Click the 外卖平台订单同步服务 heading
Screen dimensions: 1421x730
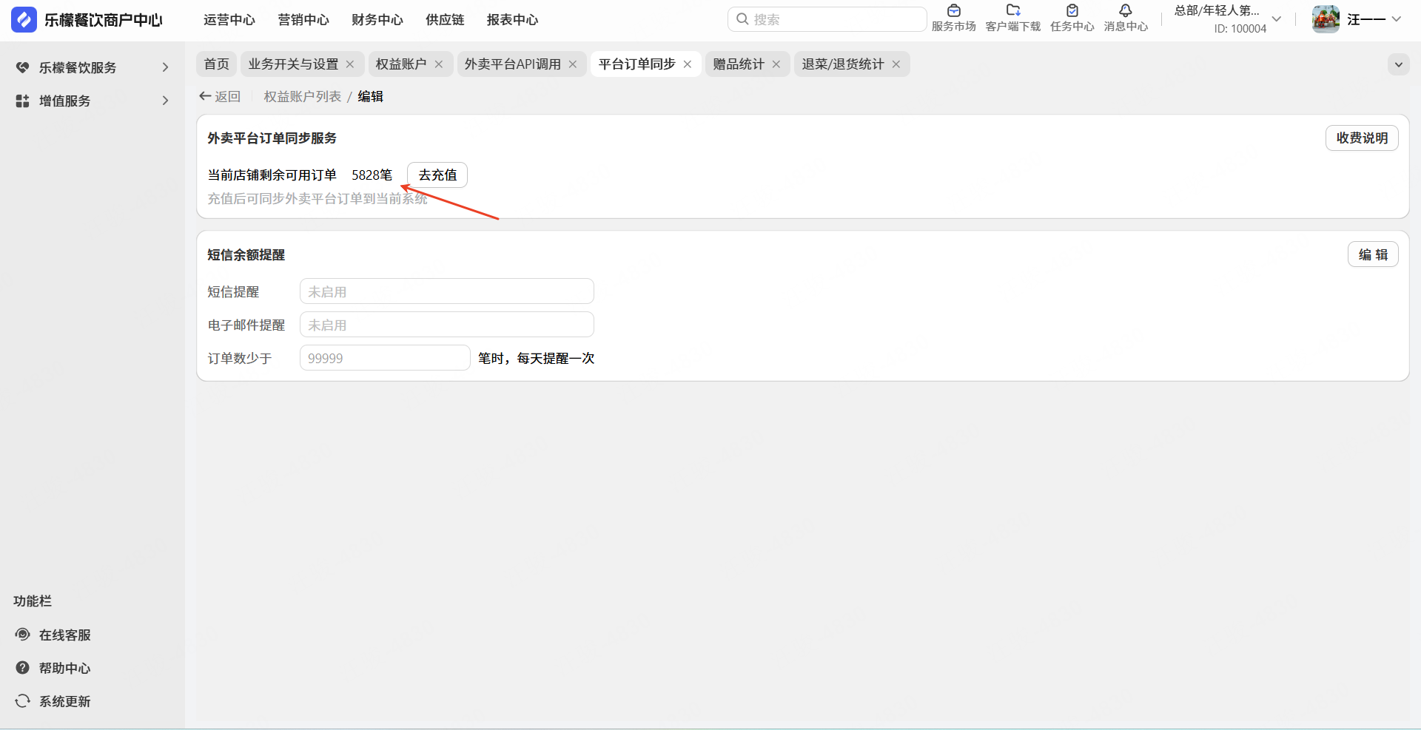click(x=272, y=138)
